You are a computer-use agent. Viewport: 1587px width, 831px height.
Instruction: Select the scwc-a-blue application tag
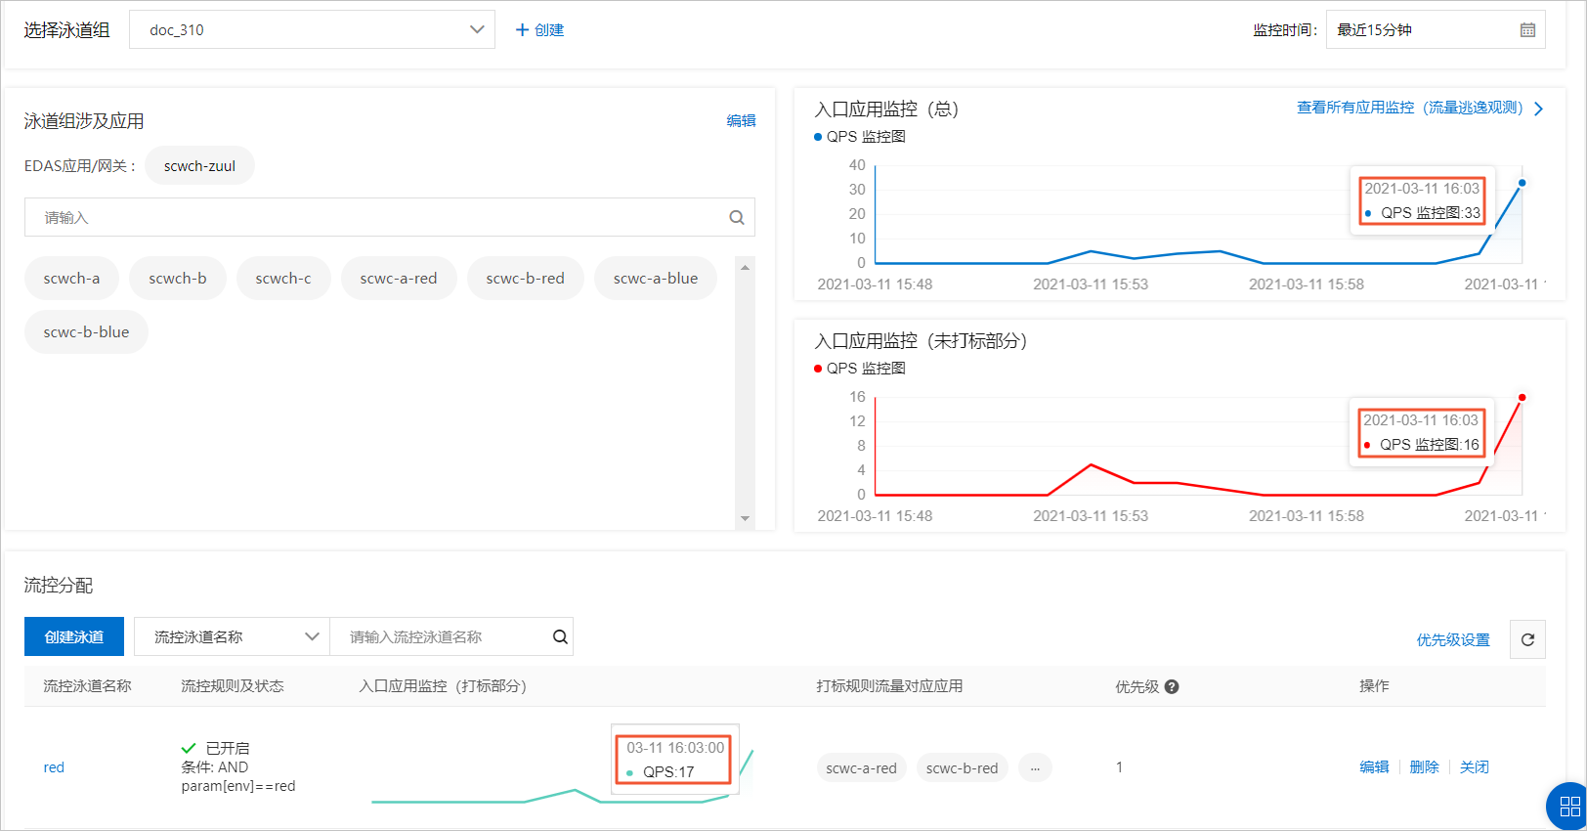[656, 279]
